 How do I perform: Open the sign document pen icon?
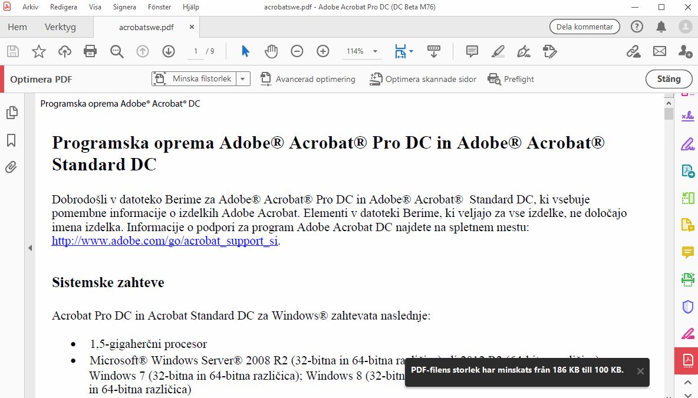coord(523,52)
